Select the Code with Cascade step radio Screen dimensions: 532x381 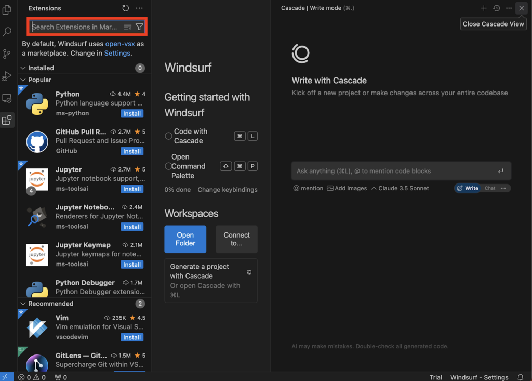click(168, 136)
